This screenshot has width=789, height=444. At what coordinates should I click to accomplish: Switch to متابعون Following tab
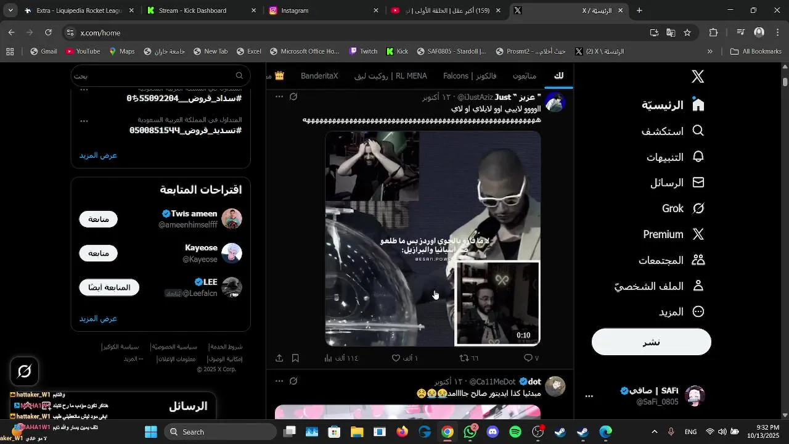click(x=525, y=76)
